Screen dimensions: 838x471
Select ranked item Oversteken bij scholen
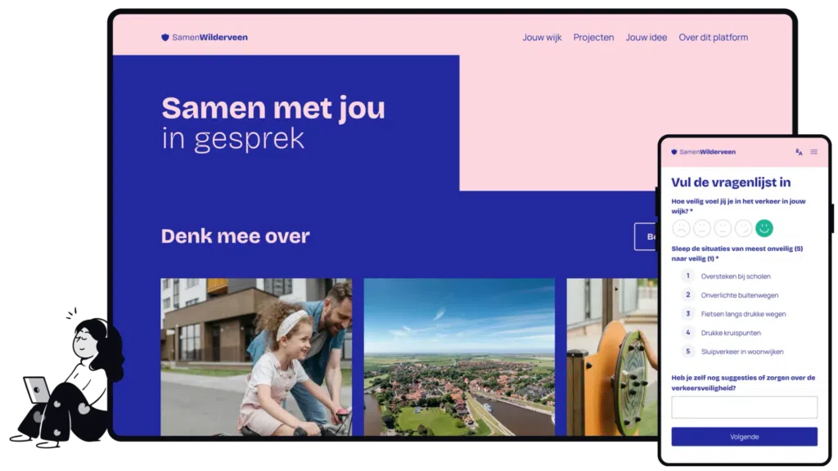(735, 276)
